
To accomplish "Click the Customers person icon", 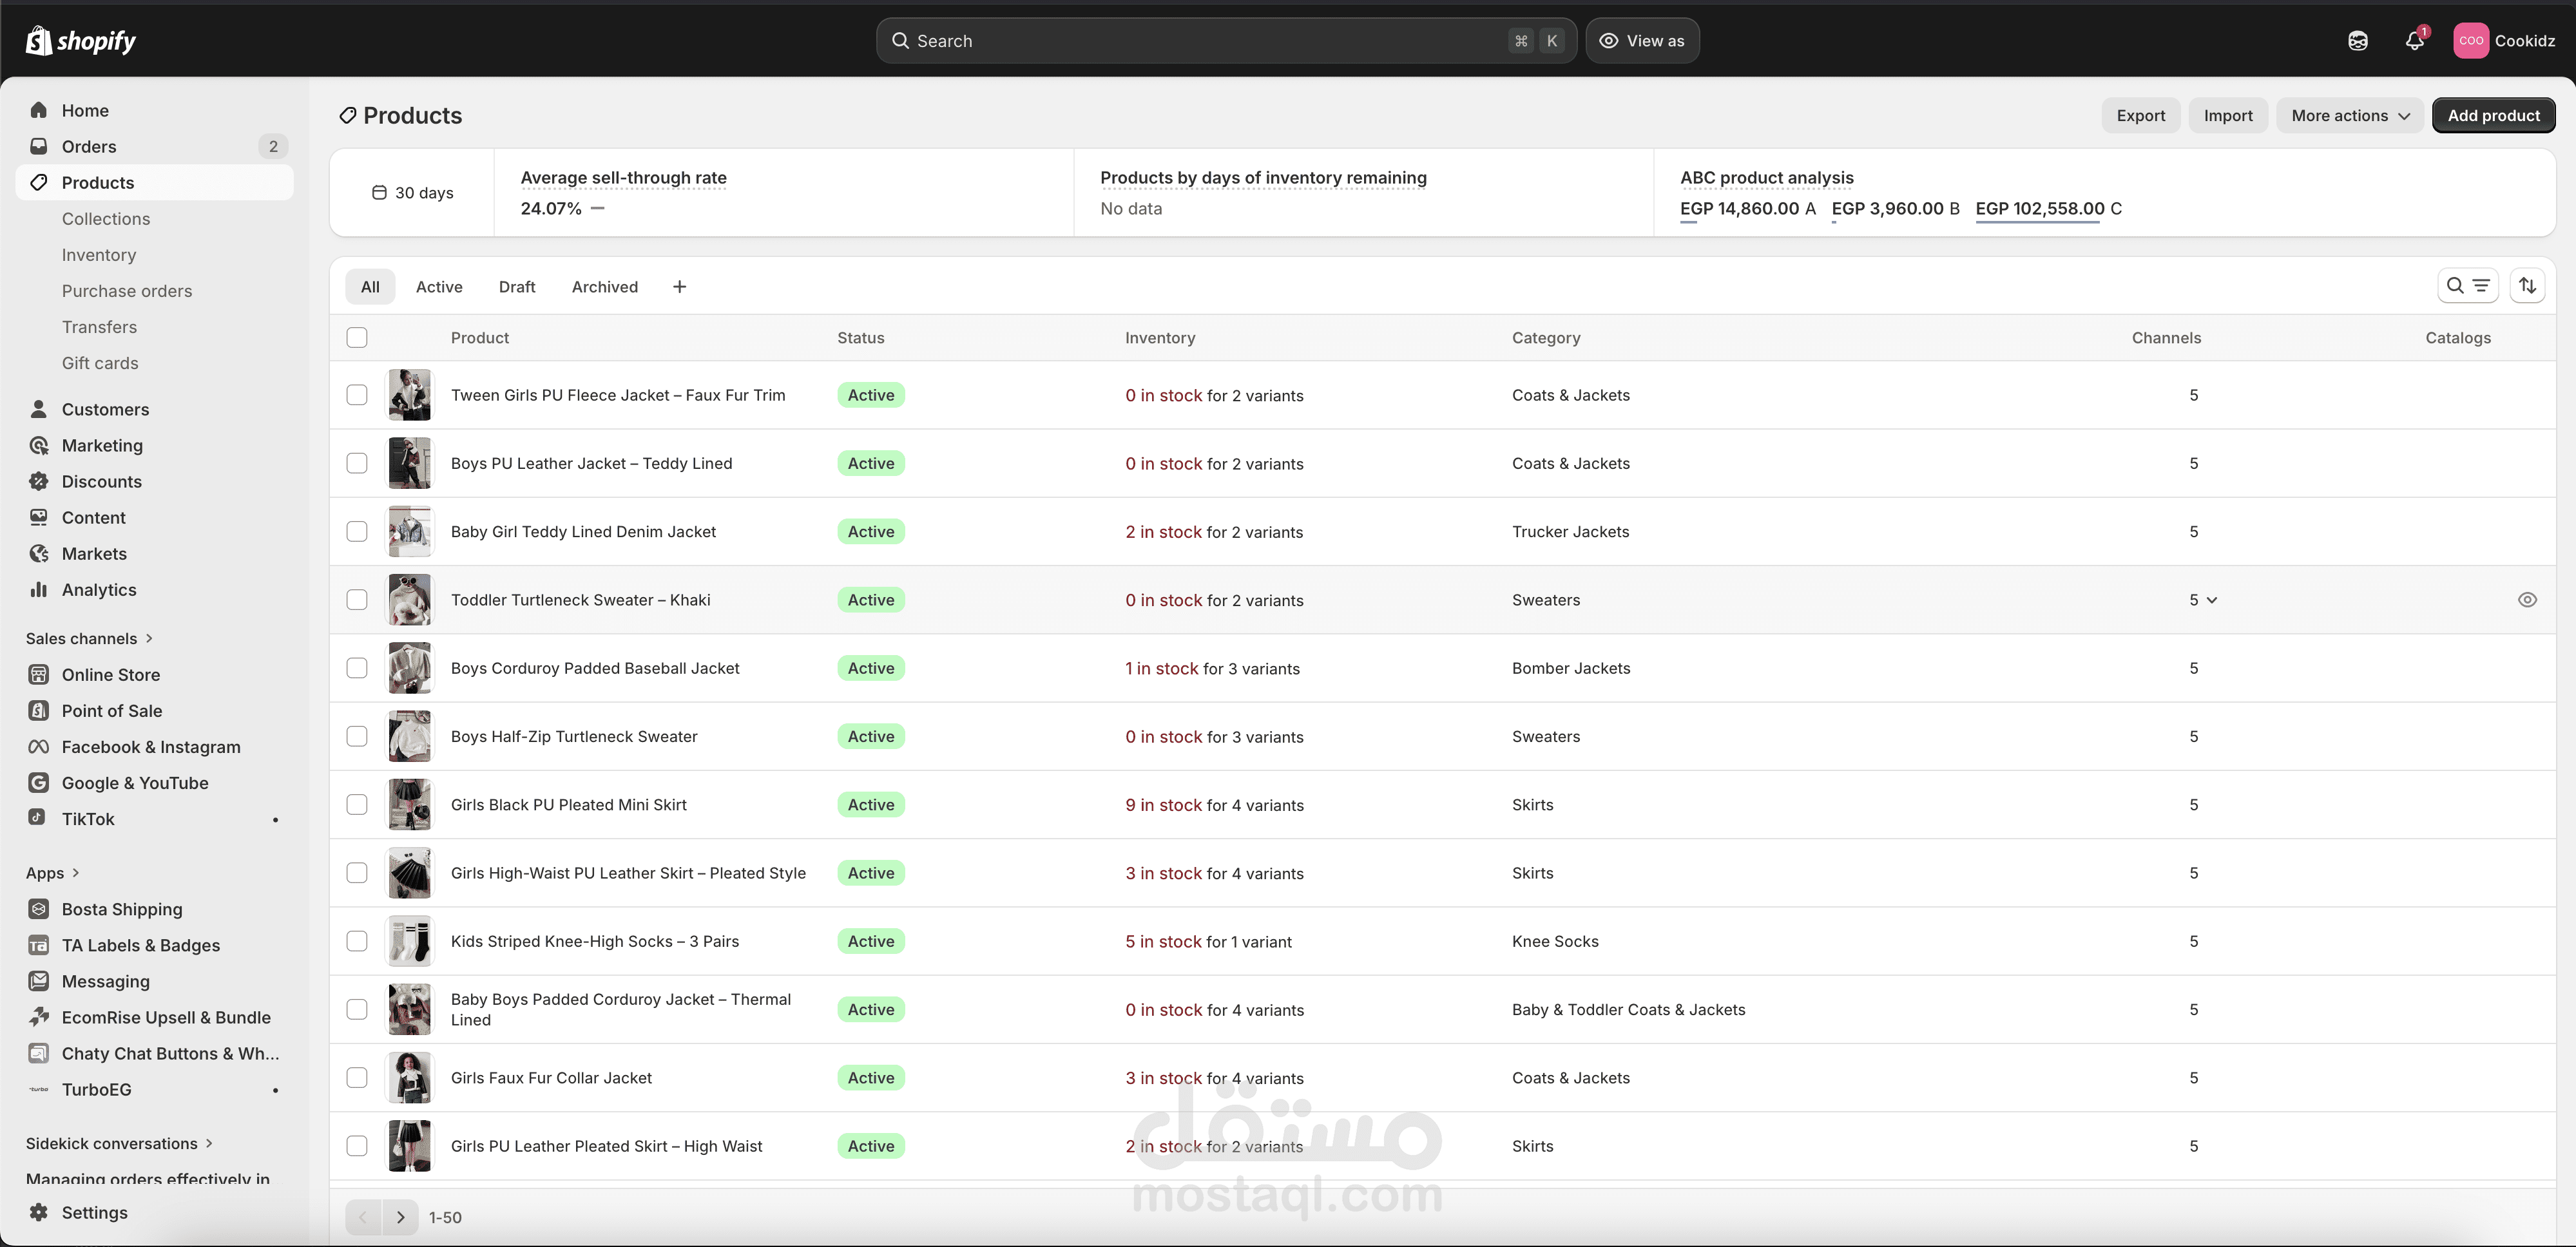I will click(39, 409).
